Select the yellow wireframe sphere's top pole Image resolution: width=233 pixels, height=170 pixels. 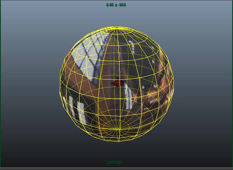pos(116,28)
